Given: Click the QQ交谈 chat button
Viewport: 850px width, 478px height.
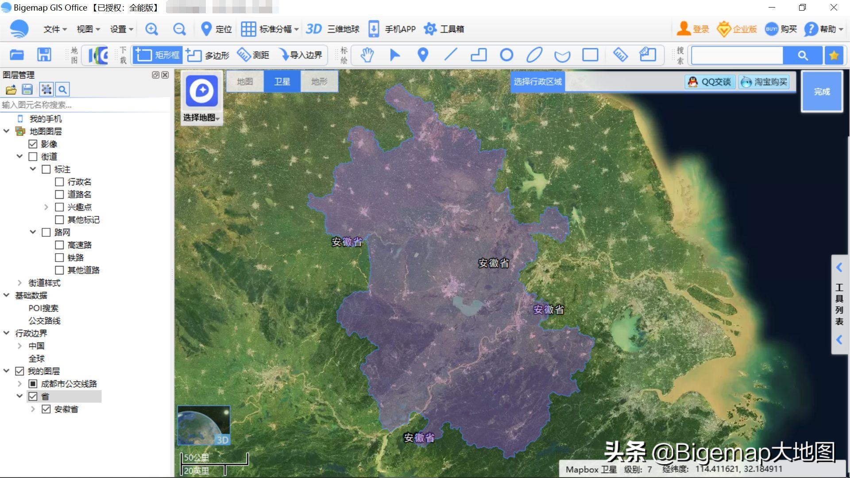Looking at the screenshot, I should point(709,81).
